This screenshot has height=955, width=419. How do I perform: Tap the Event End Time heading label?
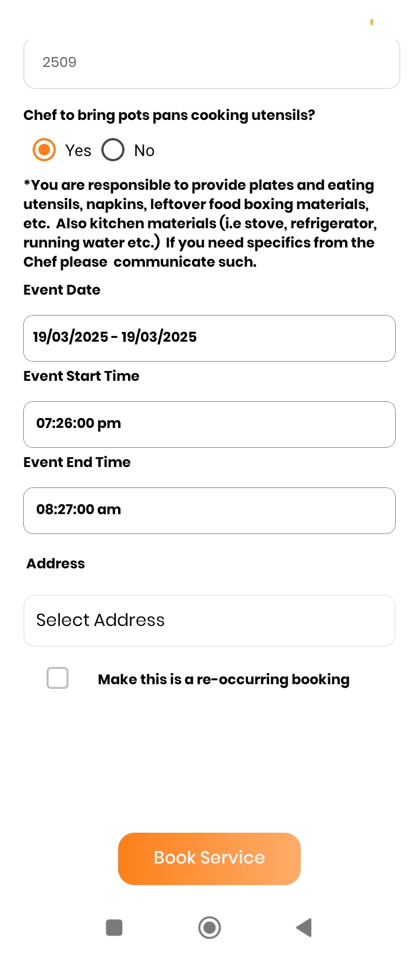click(77, 462)
